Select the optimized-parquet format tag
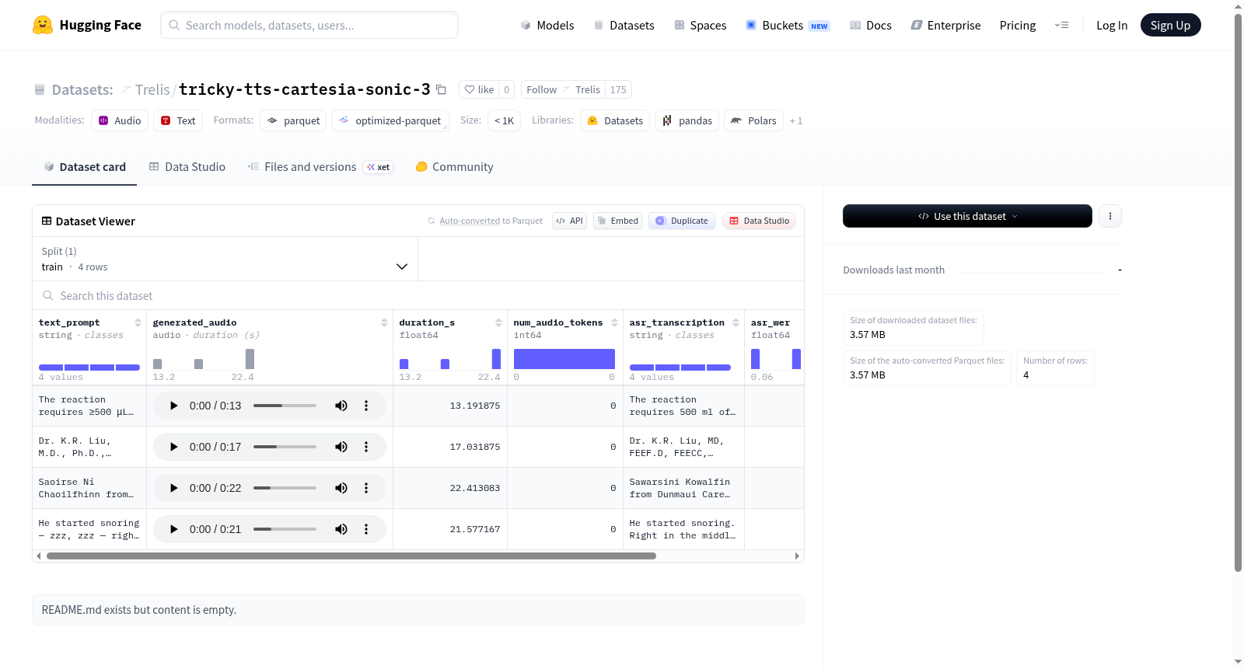Screen dimensions: 1244x669 [390, 120]
